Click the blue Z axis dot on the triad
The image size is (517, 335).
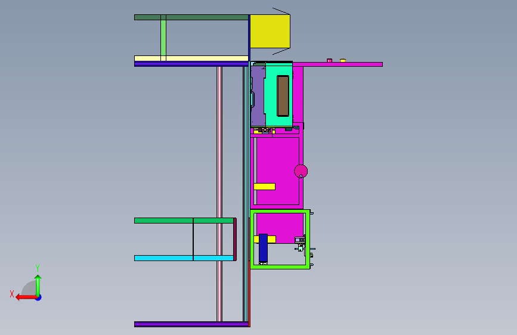pyautogui.click(x=39, y=298)
